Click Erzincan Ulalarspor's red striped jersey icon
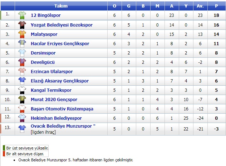 (x=22, y=71)
